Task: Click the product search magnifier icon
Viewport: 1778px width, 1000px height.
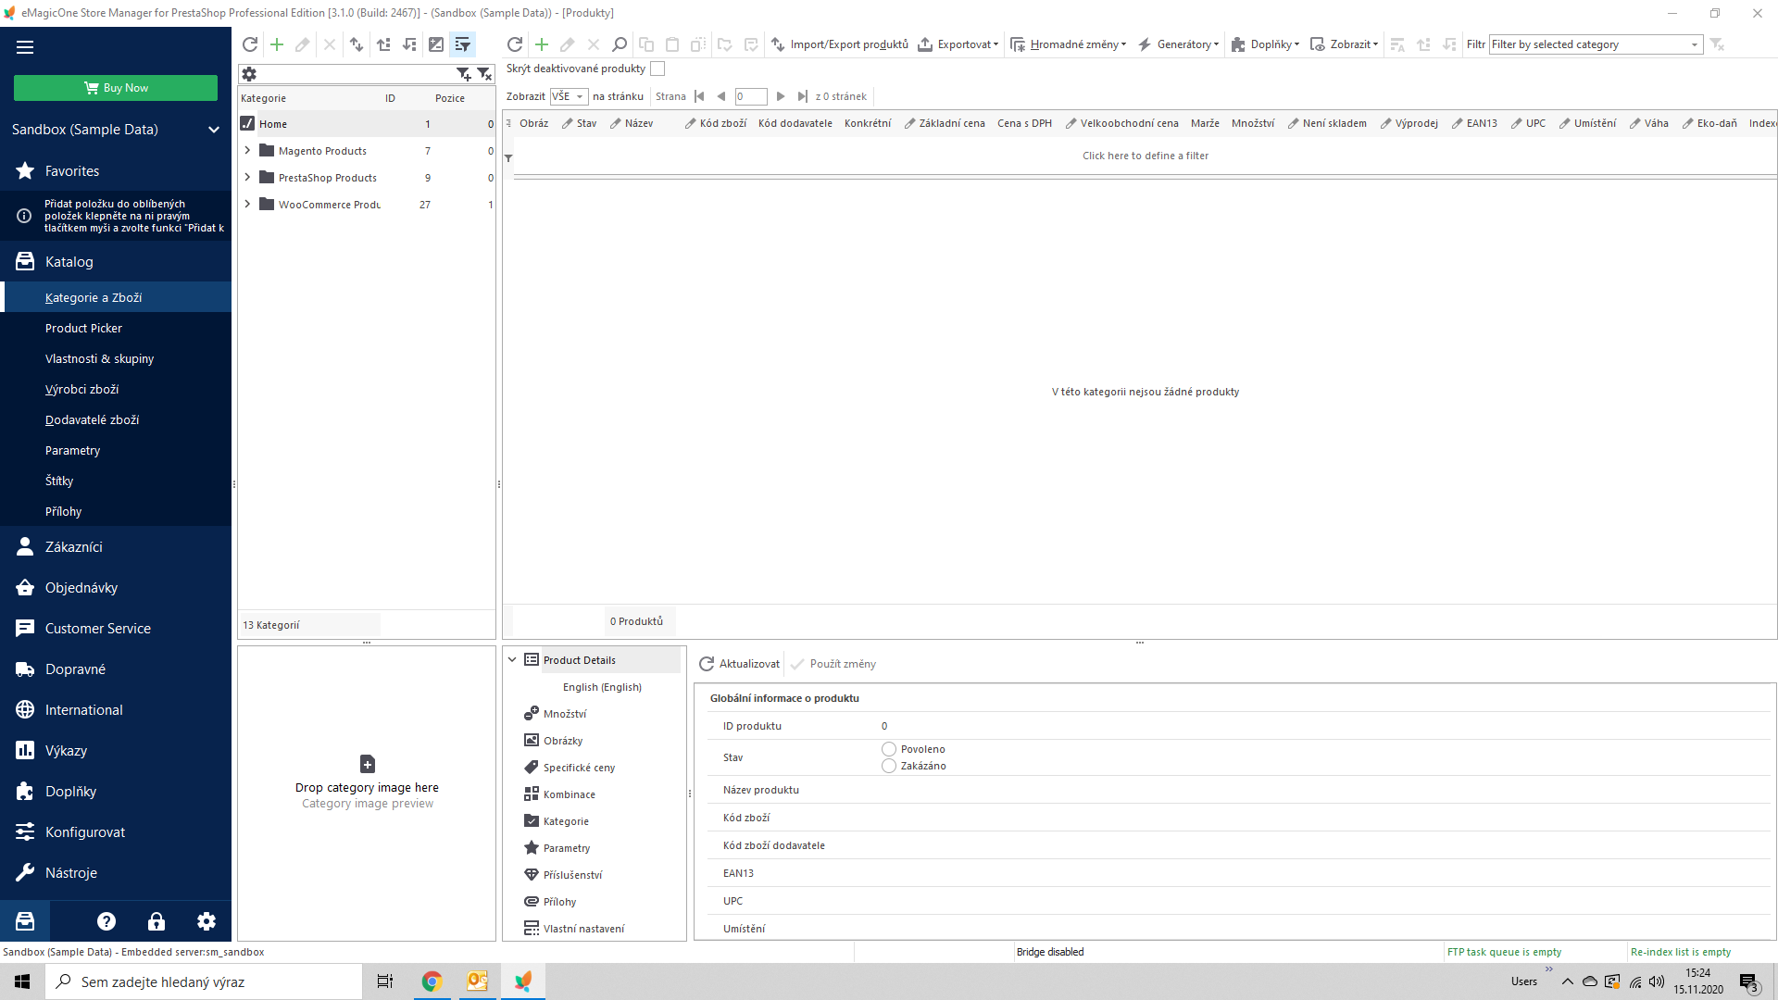Action: [x=620, y=44]
